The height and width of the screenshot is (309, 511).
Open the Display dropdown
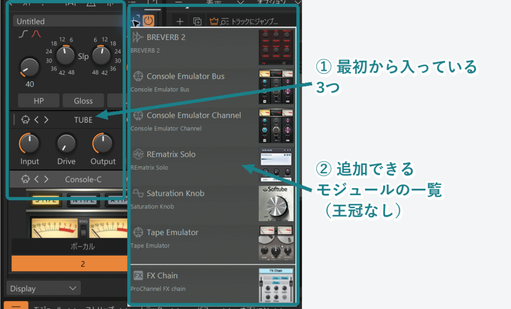point(43,289)
